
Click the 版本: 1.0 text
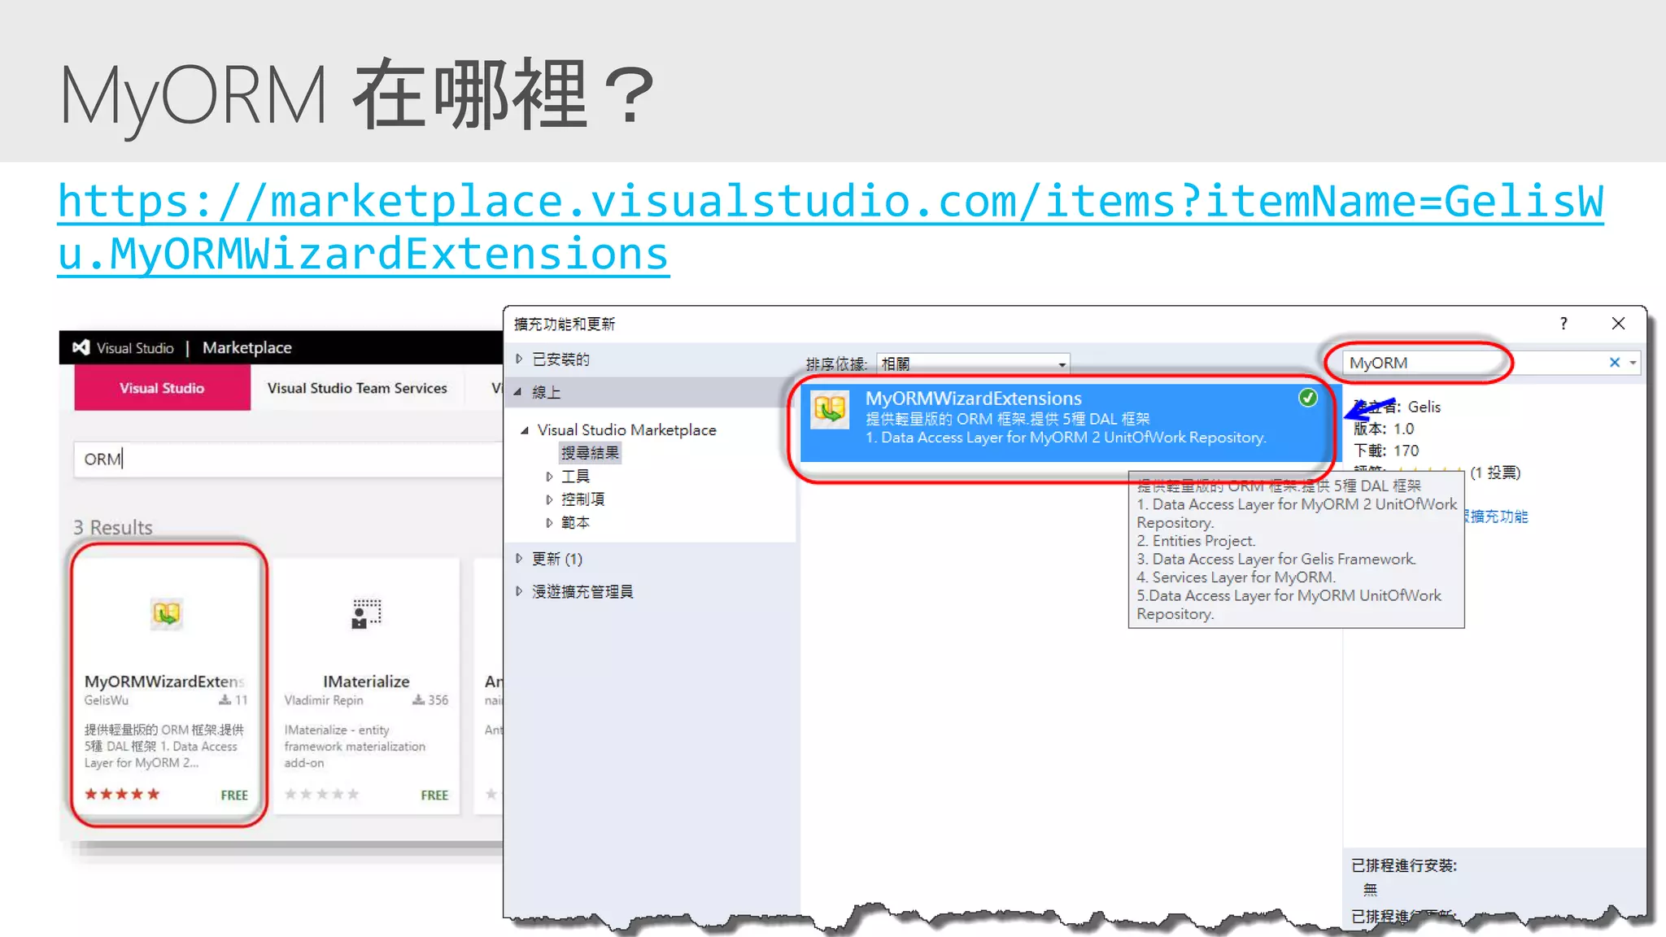point(1384,429)
